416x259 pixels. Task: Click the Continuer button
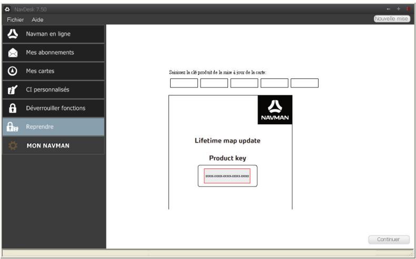(389, 240)
